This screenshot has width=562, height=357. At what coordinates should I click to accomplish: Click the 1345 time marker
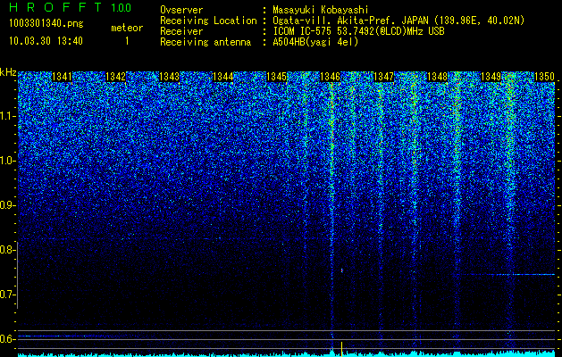277,77
